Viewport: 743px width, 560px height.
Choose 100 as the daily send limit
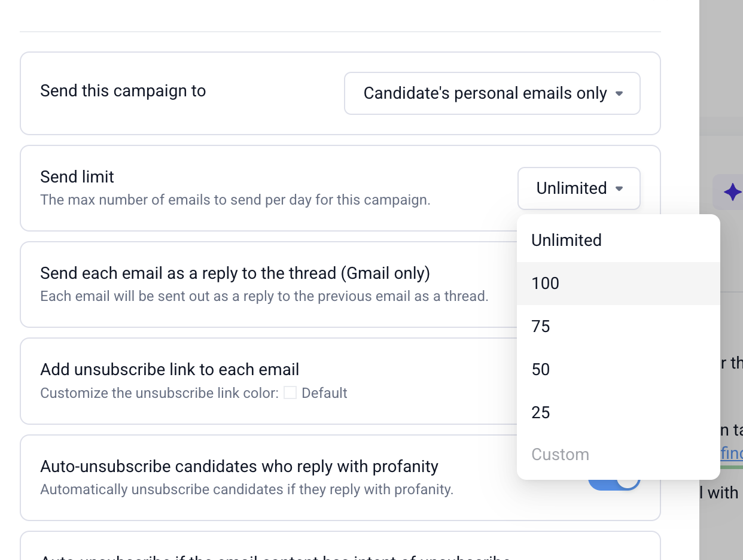(546, 283)
